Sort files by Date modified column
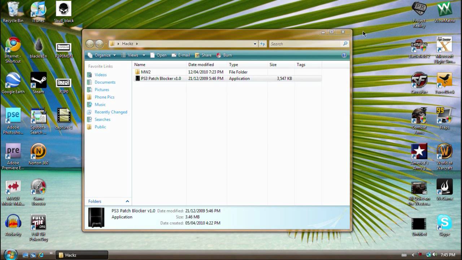Image resolution: width=462 pixels, height=260 pixels. (207, 65)
